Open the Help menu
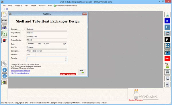172x105 pixels. (x=50, y=6)
